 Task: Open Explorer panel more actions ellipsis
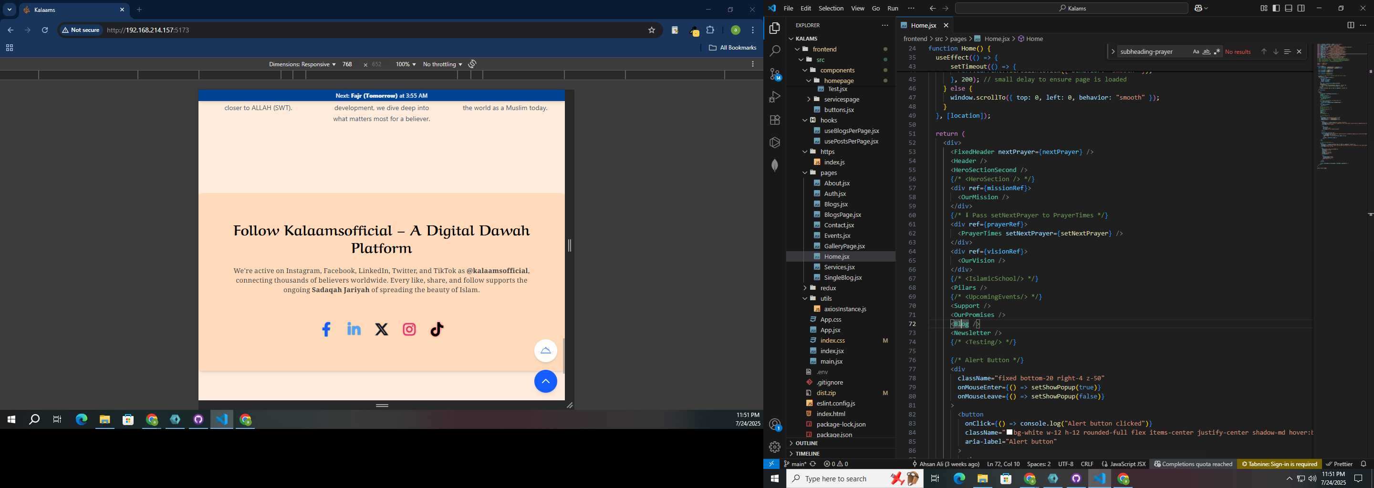click(885, 25)
